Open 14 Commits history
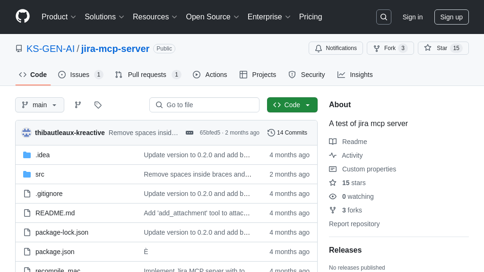Image resolution: width=484 pixels, height=272 pixels. click(x=287, y=133)
